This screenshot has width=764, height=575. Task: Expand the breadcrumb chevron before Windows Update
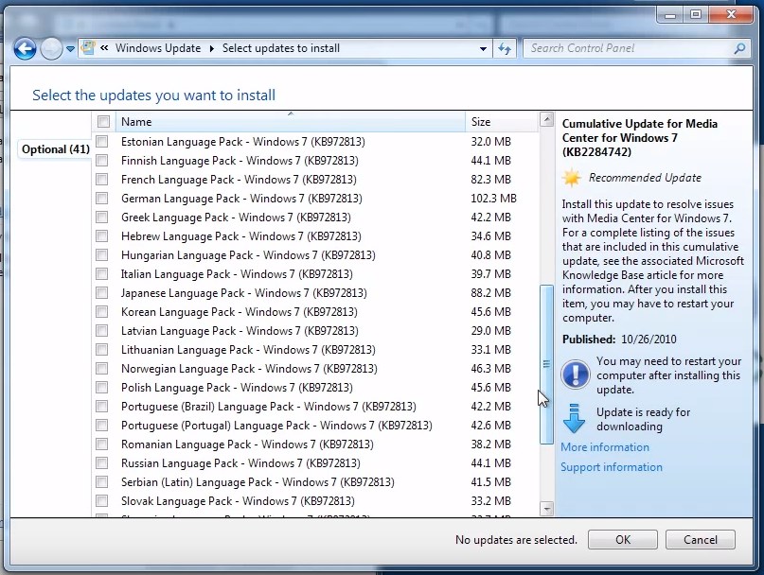coord(104,48)
